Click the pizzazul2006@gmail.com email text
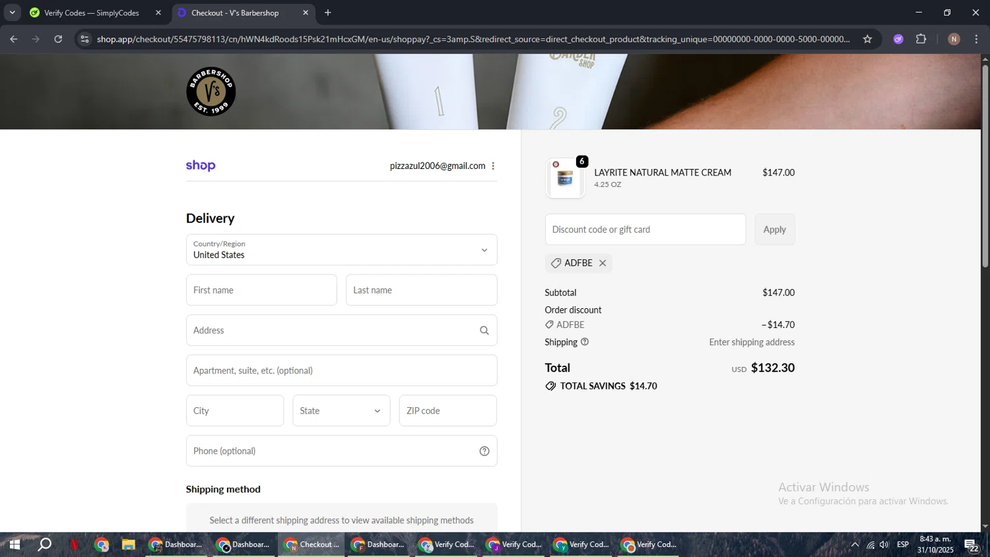Screen dimensions: 990x557 (x=438, y=166)
